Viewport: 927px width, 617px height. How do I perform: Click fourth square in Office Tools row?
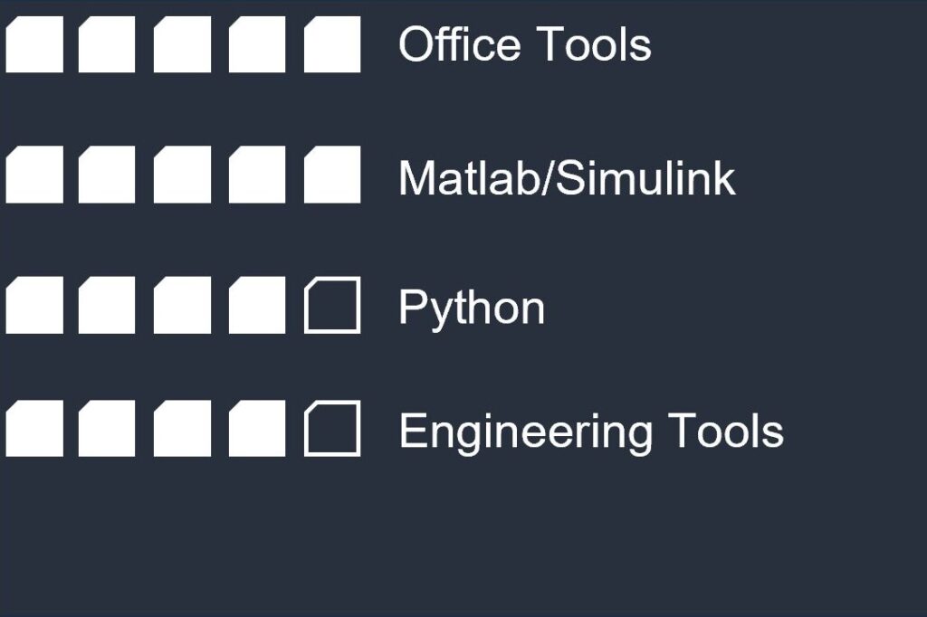(x=257, y=44)
